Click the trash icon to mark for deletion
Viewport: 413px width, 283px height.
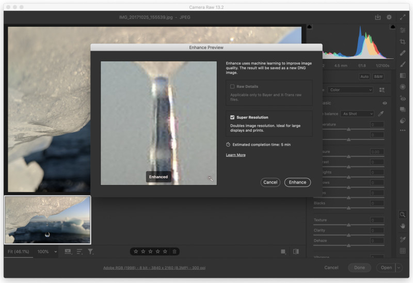174,251
